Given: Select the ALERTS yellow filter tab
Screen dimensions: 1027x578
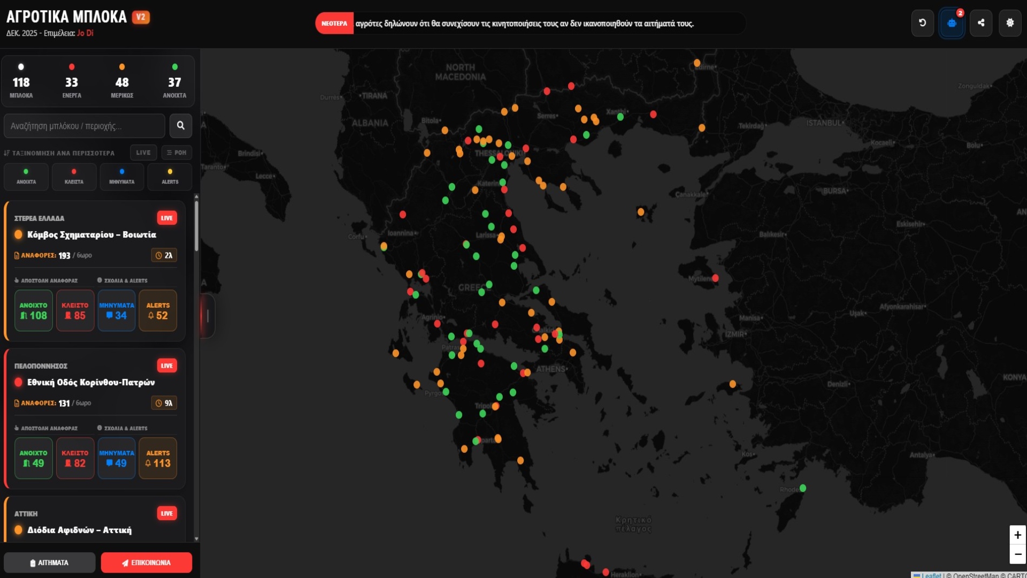Looking at the screenshot, I should (x=170, y=177).
